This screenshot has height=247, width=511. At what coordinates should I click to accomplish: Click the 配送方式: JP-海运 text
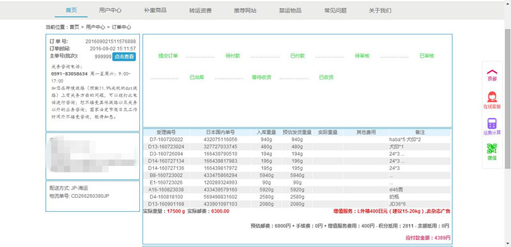(x=69, y=188)
